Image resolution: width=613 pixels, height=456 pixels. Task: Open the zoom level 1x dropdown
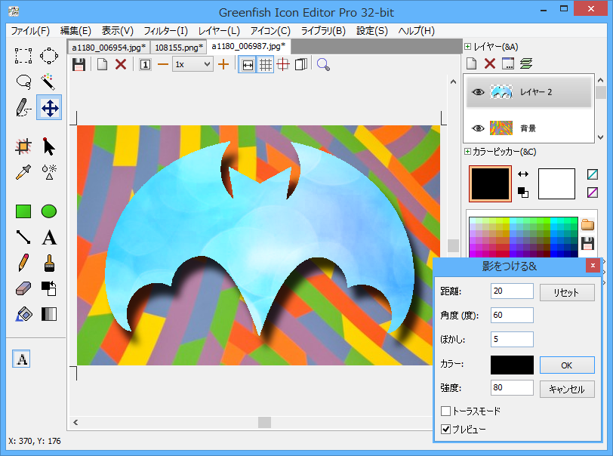pos(193,65)
